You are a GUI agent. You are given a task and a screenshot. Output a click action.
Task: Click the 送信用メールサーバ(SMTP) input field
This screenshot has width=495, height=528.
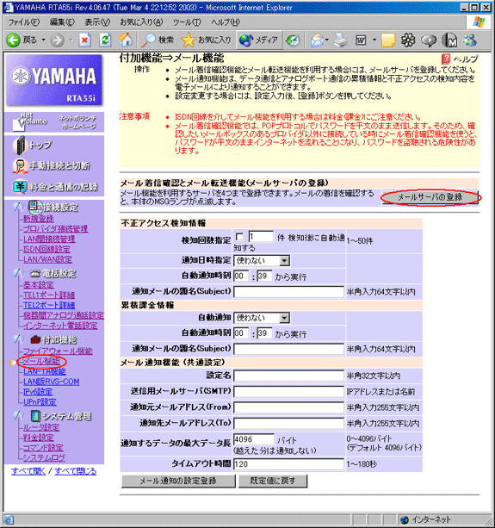pos(288,392)
